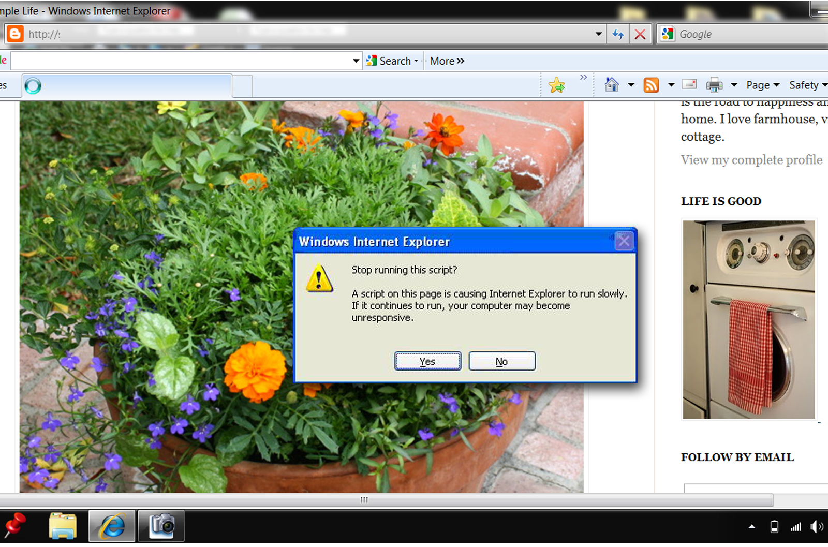Click the orange RSS feeds icon
This screenshot has width=828, height=547.
click(x=651, y=85)
